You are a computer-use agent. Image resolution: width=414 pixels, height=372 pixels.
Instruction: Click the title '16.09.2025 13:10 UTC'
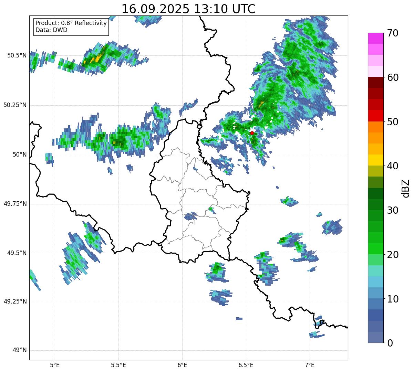(188, 9)
